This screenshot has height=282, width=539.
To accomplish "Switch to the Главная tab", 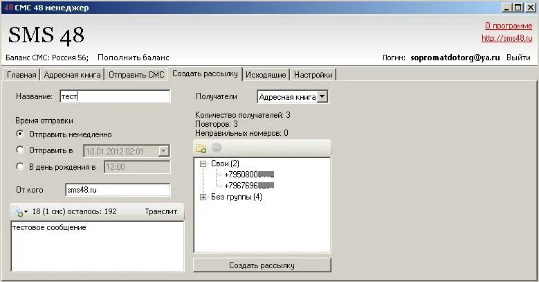I will [21, 75].
